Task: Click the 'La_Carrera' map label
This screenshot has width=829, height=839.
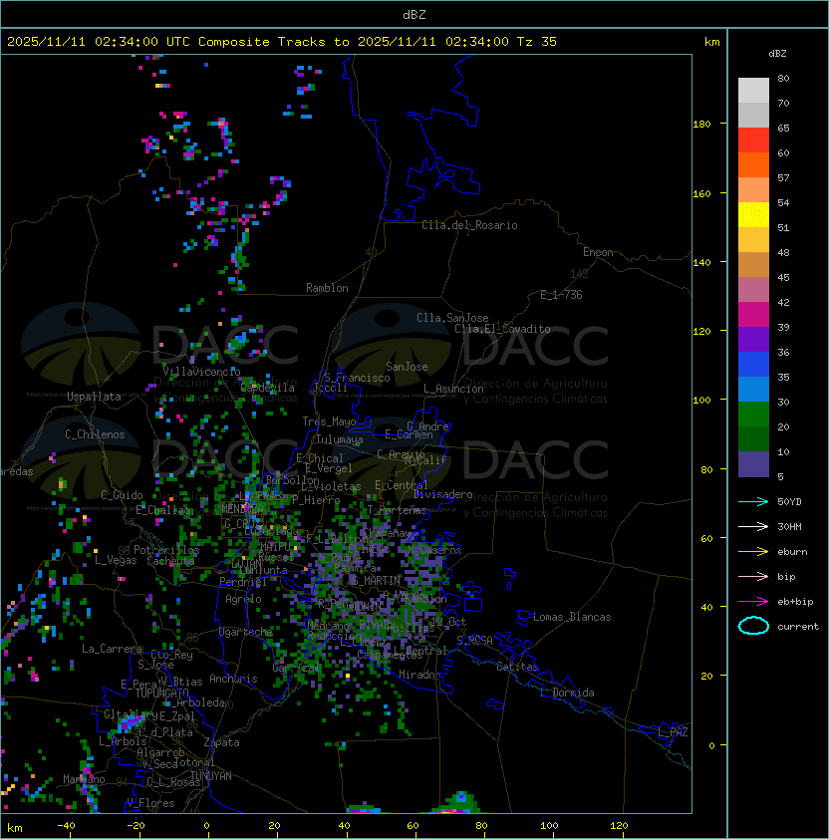Action: (112, 649)
